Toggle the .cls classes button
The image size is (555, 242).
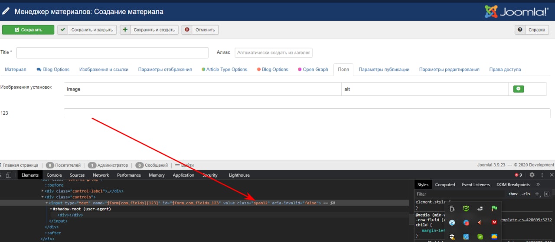(526, 194)
